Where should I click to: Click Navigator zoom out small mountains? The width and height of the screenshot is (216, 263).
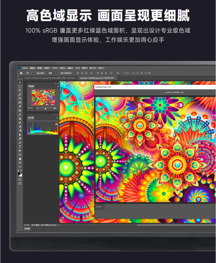click(x=38, y=108)
